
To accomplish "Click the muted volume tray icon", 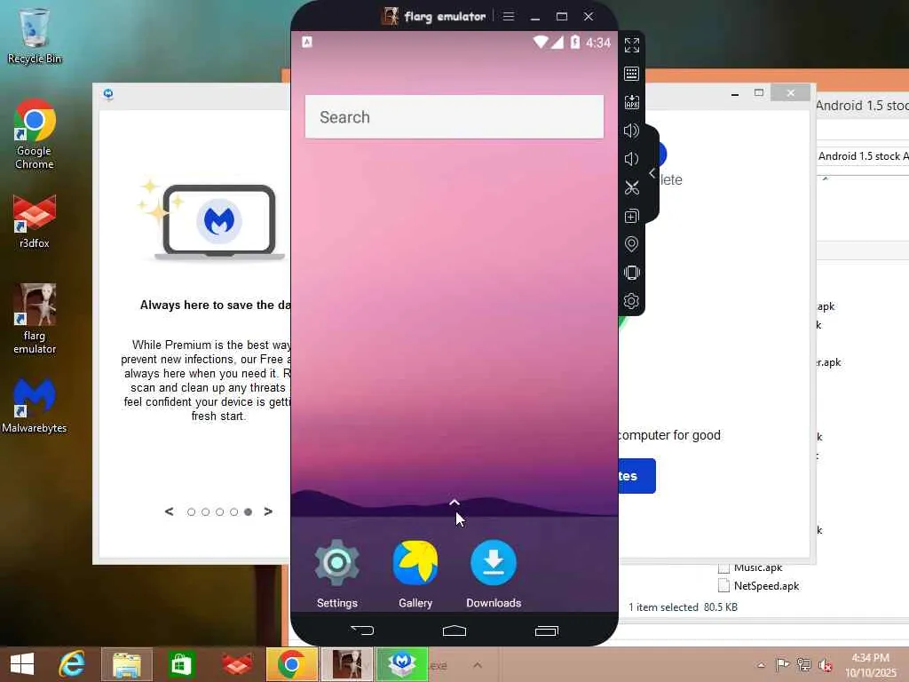I will [825, 665].
